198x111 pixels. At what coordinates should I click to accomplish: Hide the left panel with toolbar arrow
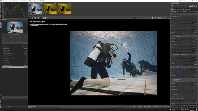coord(29,18)
